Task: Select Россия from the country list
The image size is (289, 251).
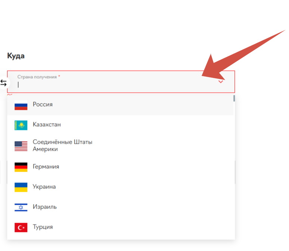Action: [x=43, y=105]
